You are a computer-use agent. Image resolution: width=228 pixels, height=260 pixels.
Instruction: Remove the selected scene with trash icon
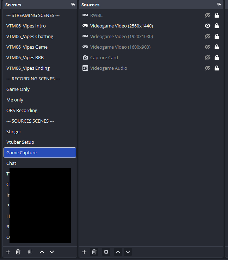(18, 252)
